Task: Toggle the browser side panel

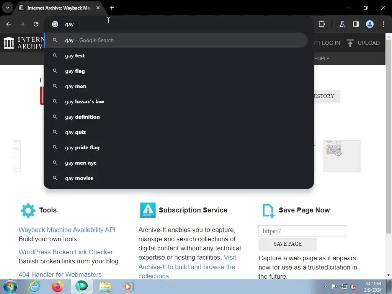Action: [x=356, y=24]
